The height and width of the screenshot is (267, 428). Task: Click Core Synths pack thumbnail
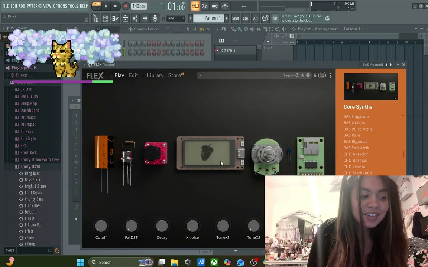point(370,87)
